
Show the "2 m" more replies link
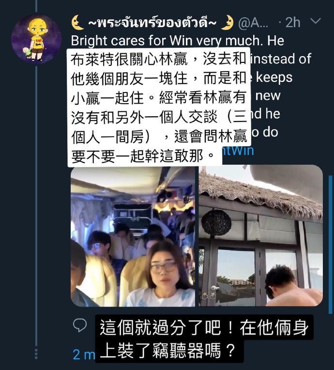coord(84,355)
